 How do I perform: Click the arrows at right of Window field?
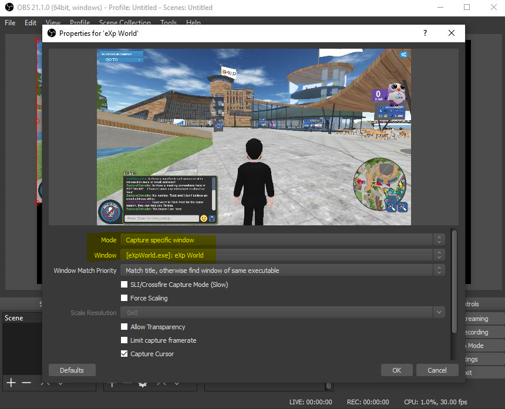point(439,255)
